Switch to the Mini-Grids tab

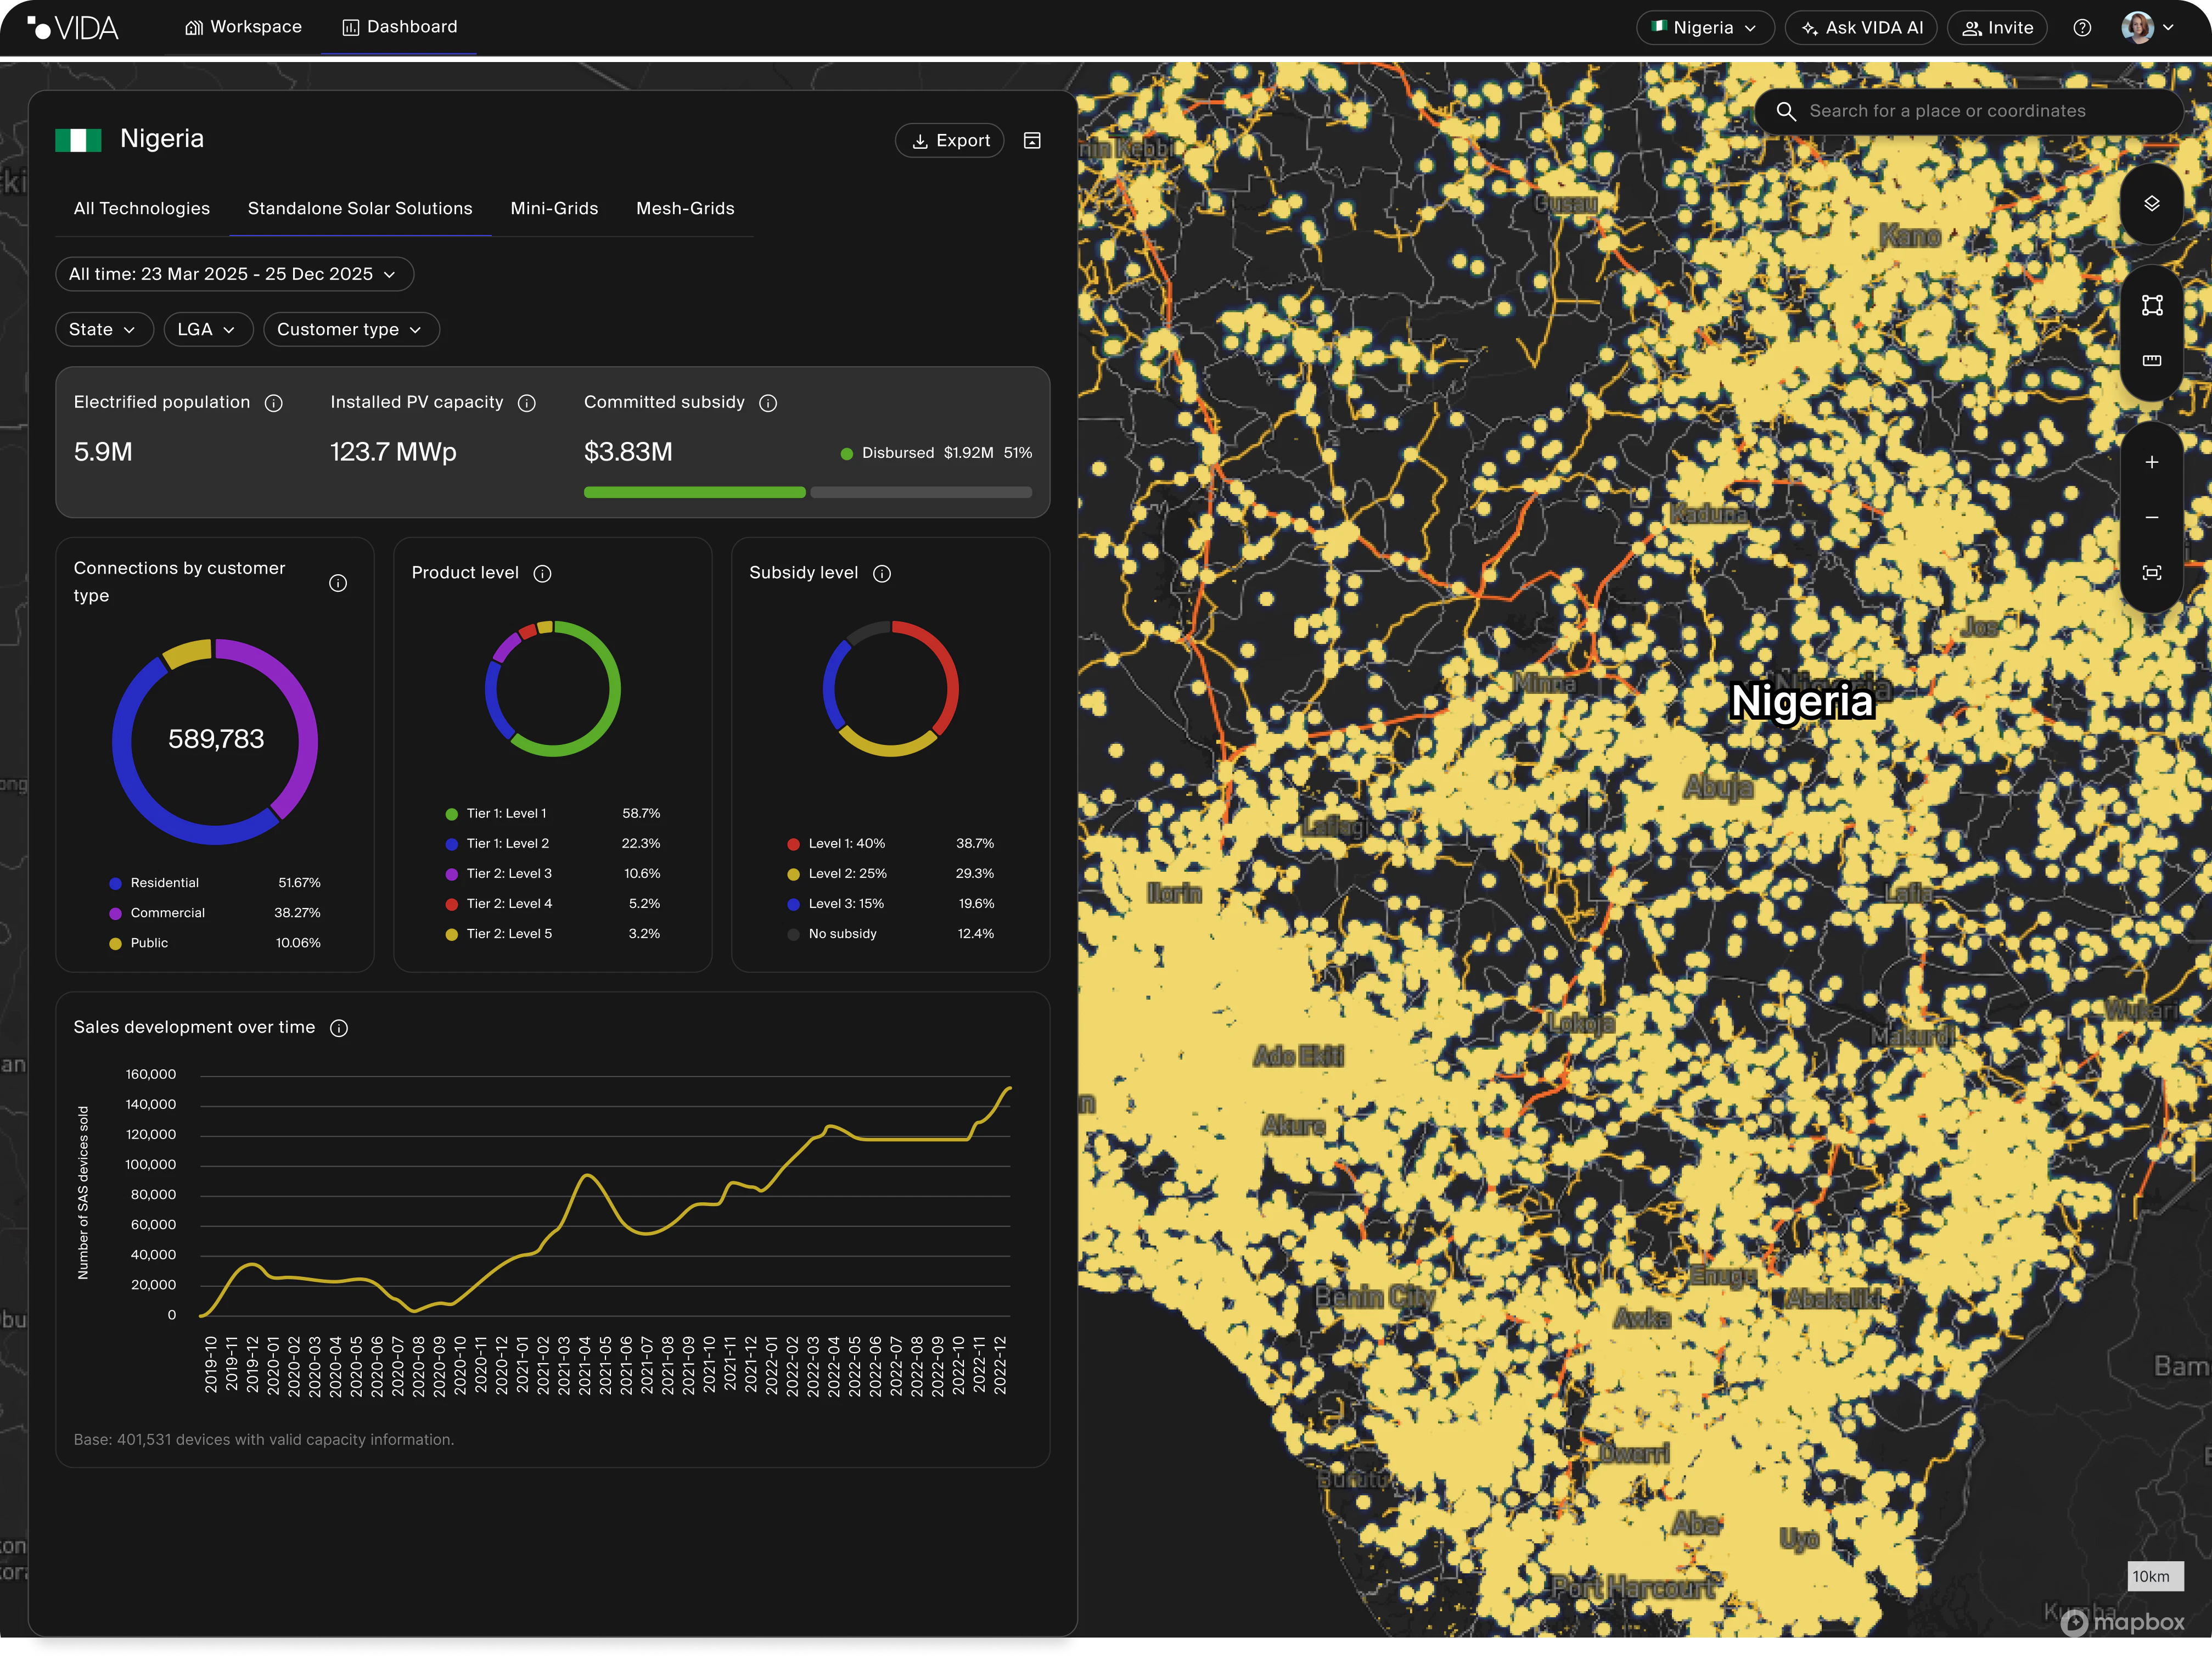[554, 209]
